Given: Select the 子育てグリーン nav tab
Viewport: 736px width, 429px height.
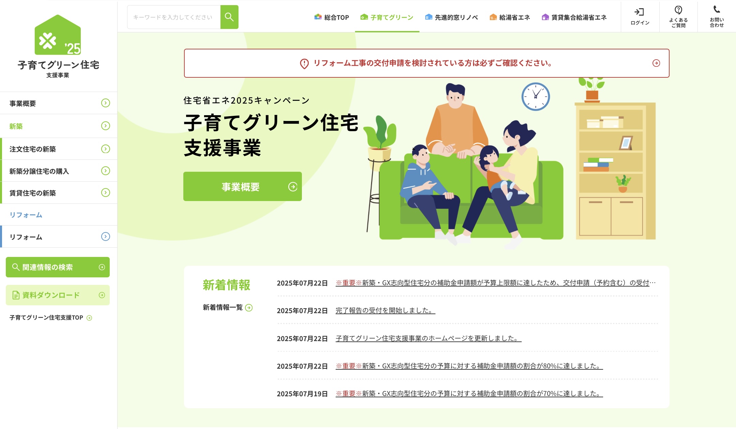Looking at the screenshot, I should [x=387, y=17].
